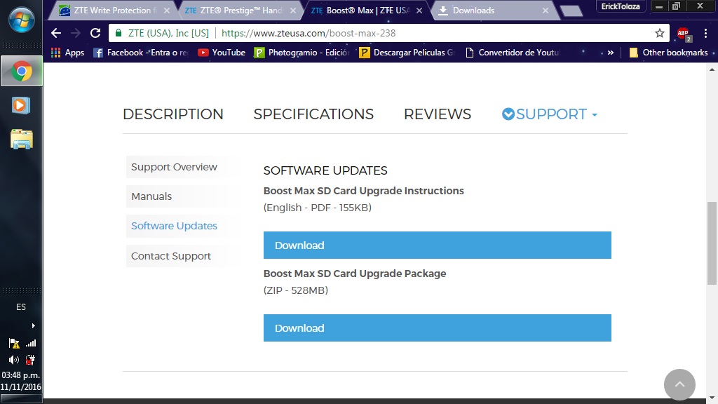Click the scroll-to-top circular arrow button
Screen dimensions: 718x404
pyautogui.click(x=679, y=385)
